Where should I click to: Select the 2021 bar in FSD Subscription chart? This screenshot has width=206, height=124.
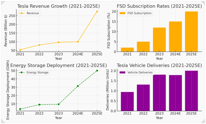point(127,50)
